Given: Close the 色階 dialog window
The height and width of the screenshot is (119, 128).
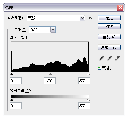Looking at the screenshot, I should (x=120, y=8).
